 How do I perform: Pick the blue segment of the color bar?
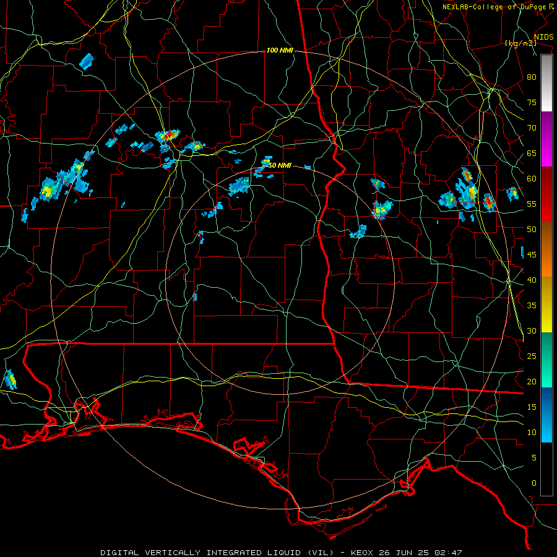546,415
